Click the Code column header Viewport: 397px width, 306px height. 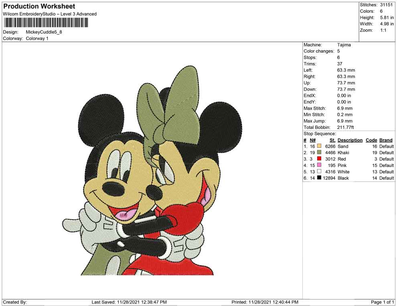click(371, 140)
